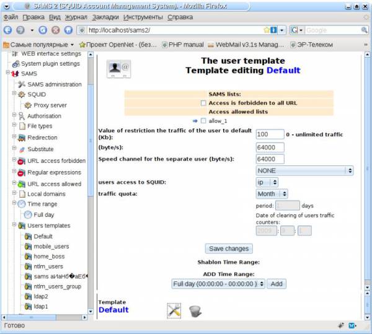This screenshot has height=334, width=372.
Task: Click the user template header picture
Action: (x=118, y=69)
